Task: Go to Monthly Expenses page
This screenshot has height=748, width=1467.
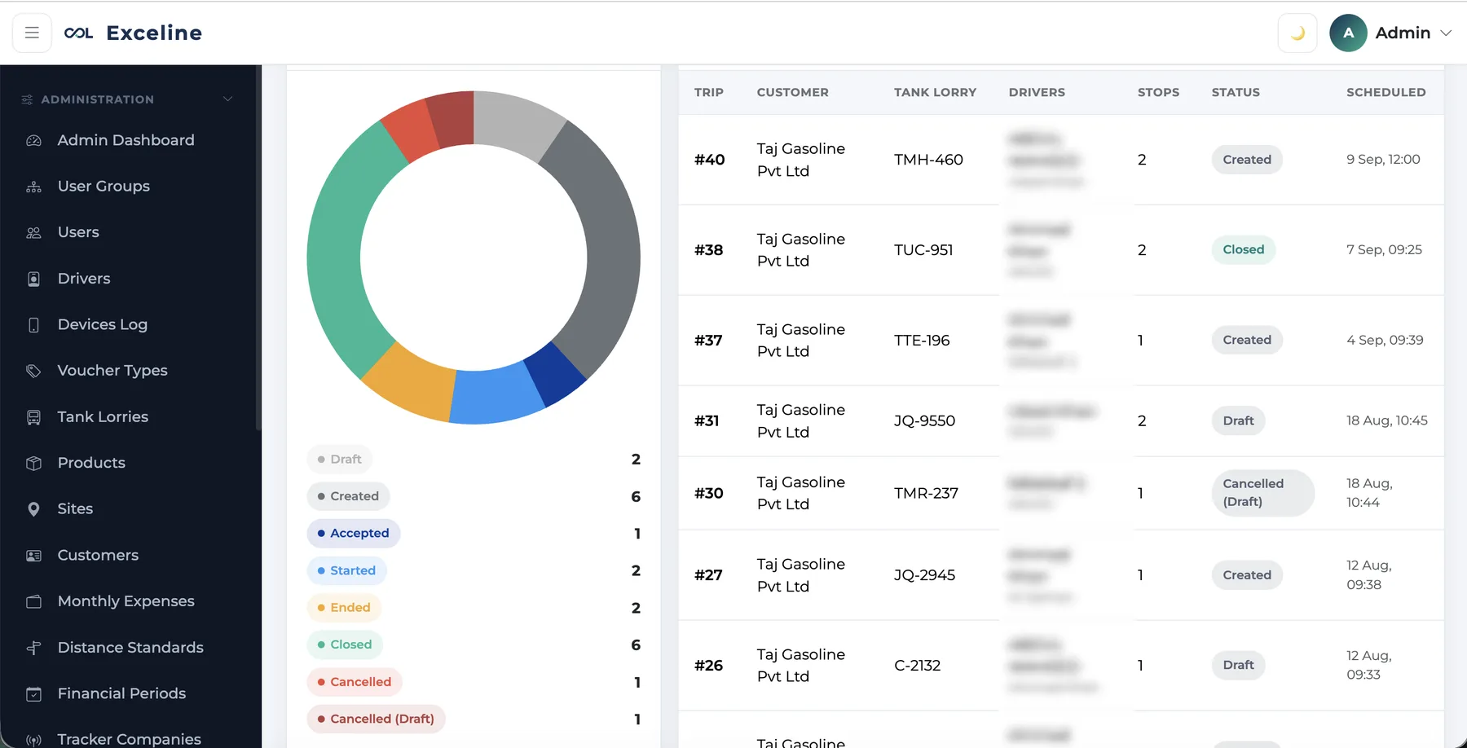Action: coord(126,601)
